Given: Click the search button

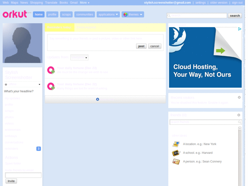Looking at the screenshot, I should tap(235, 16).
